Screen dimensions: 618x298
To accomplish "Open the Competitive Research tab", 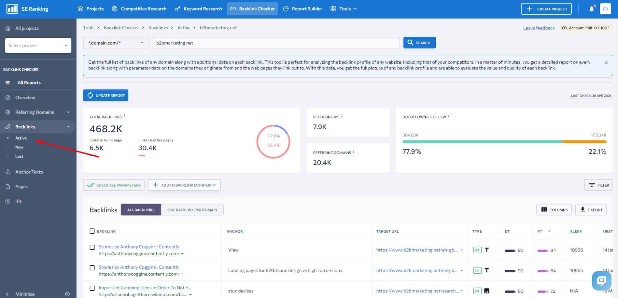I will tap(139, 9).
